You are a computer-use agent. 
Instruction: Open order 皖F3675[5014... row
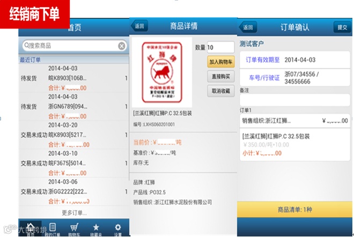point(74,163)
